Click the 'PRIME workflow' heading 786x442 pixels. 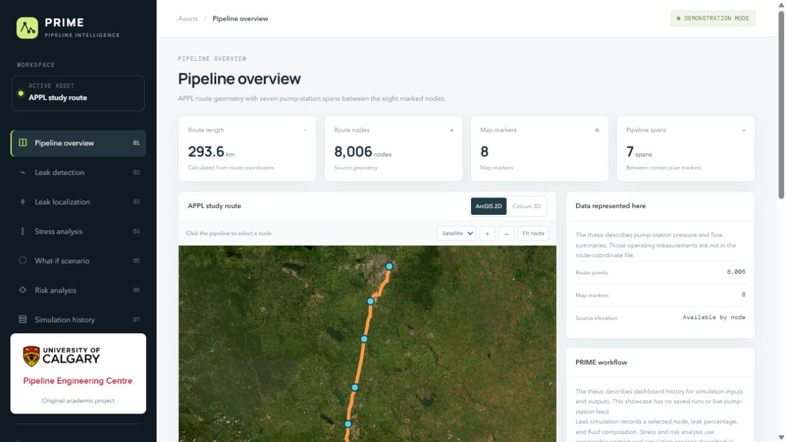(x=601, y=363)
